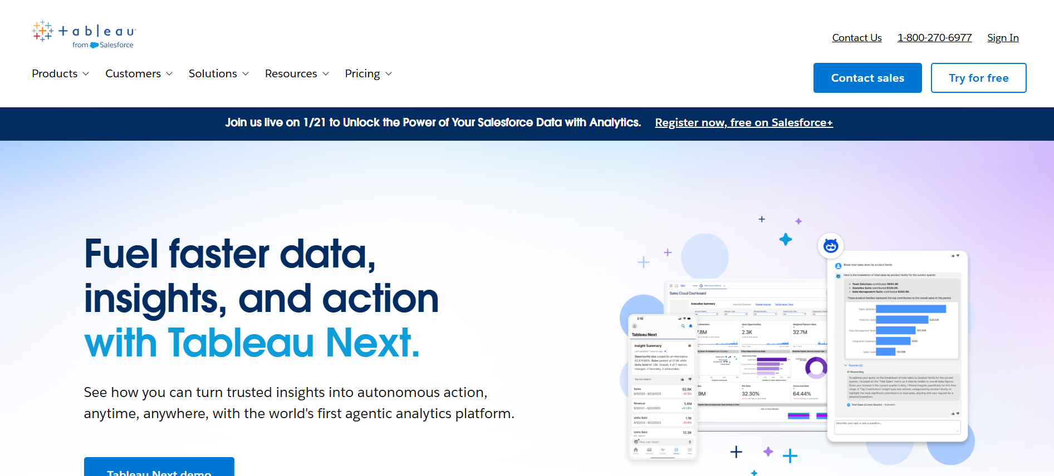Click the Contact sales button
This screenshot has height=476, width=1054.
[x=867, y=78]
